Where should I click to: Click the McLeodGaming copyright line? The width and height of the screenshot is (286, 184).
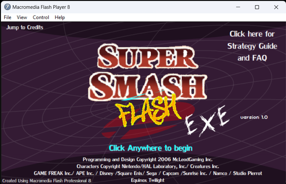pyautogui.click(x=148, y=159)
